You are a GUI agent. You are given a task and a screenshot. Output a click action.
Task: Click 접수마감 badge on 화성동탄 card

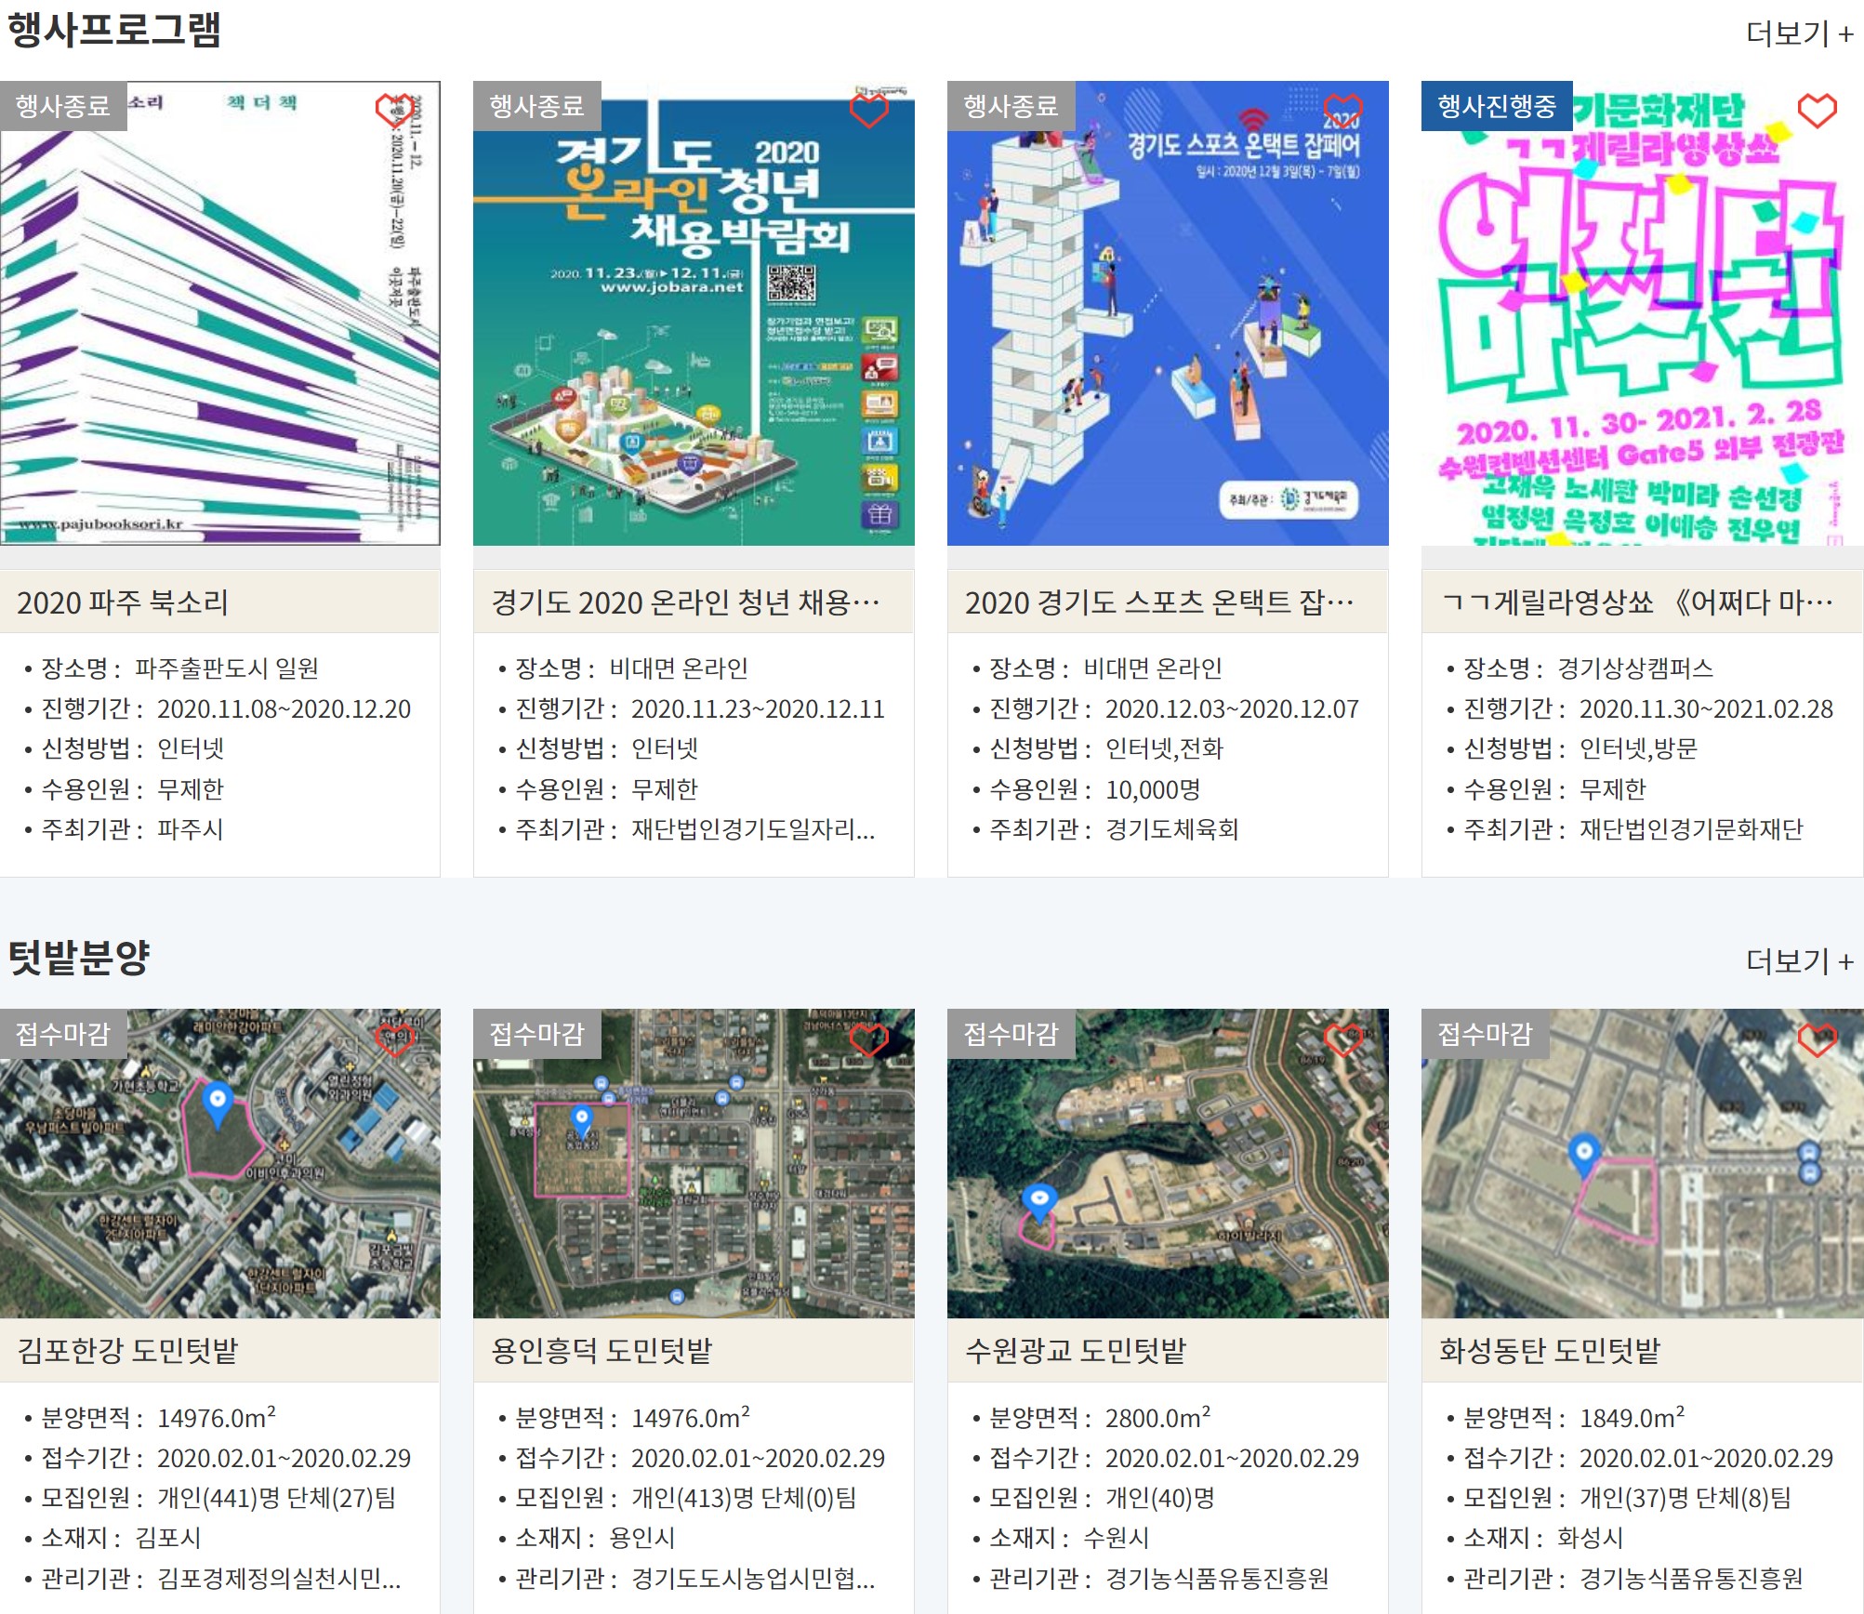(x=1484, y=1034)
